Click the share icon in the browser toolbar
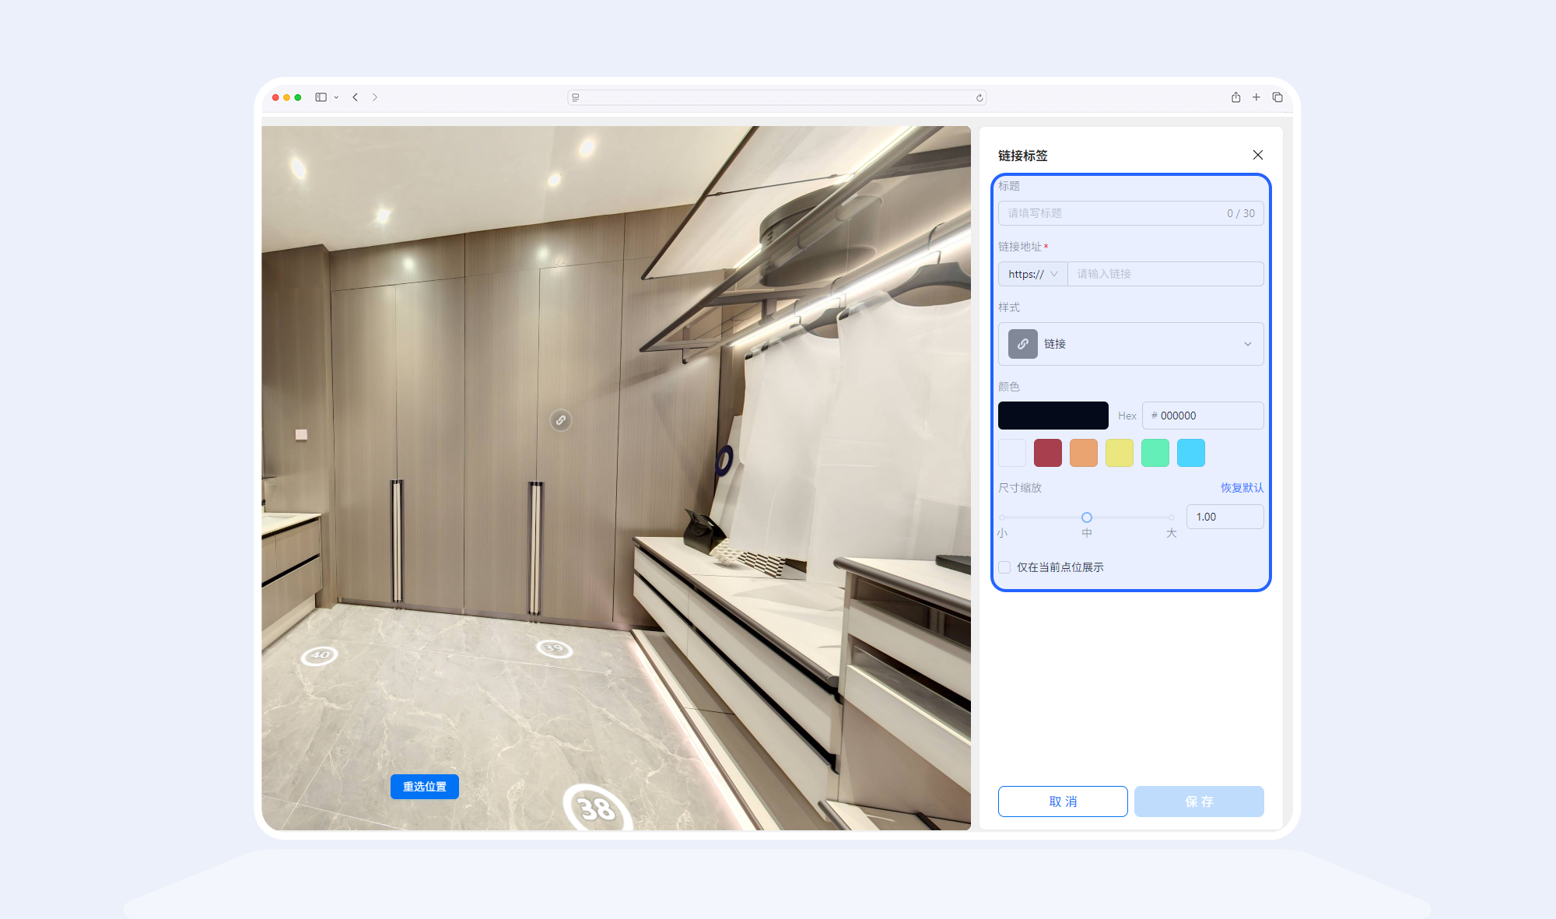The image size is (1556, 919). [x=1235, y=97]
